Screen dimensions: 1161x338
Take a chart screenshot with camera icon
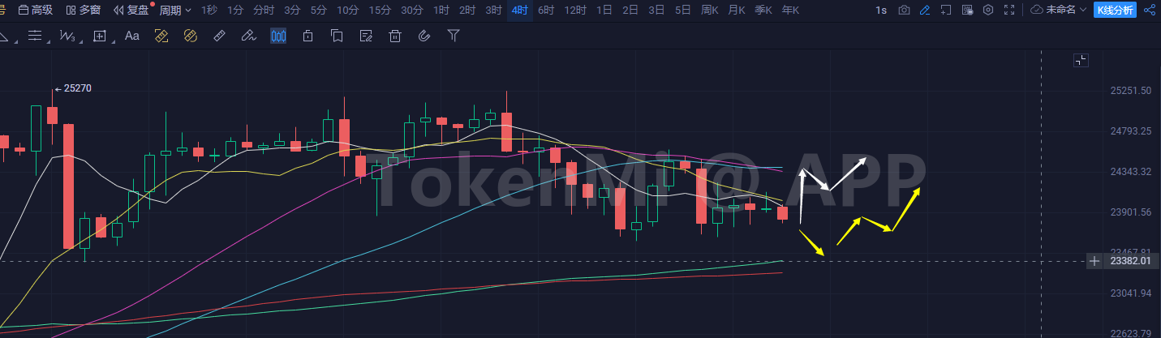click(x=904, y=11)
